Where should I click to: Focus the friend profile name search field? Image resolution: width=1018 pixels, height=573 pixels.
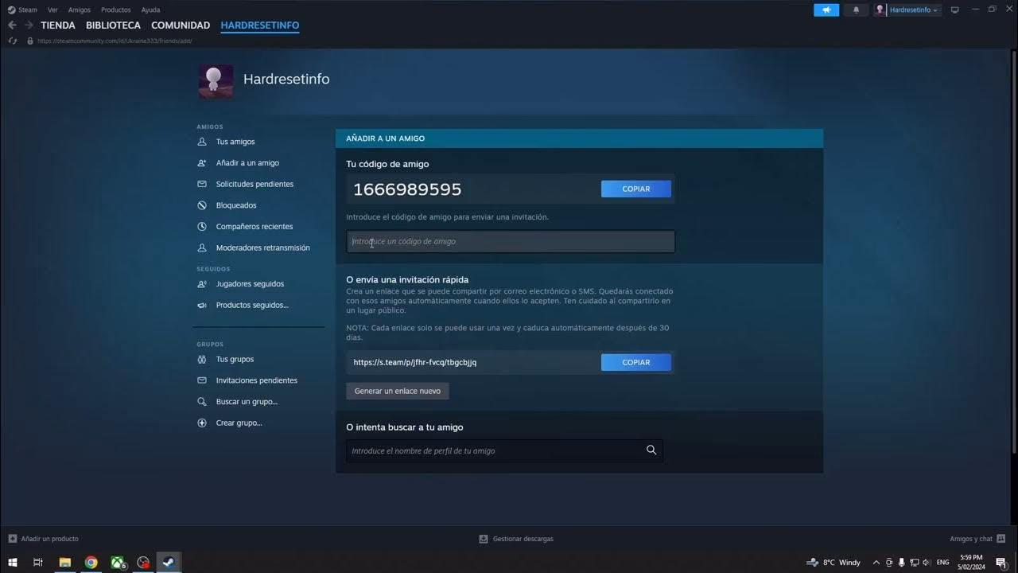point(504,450)
